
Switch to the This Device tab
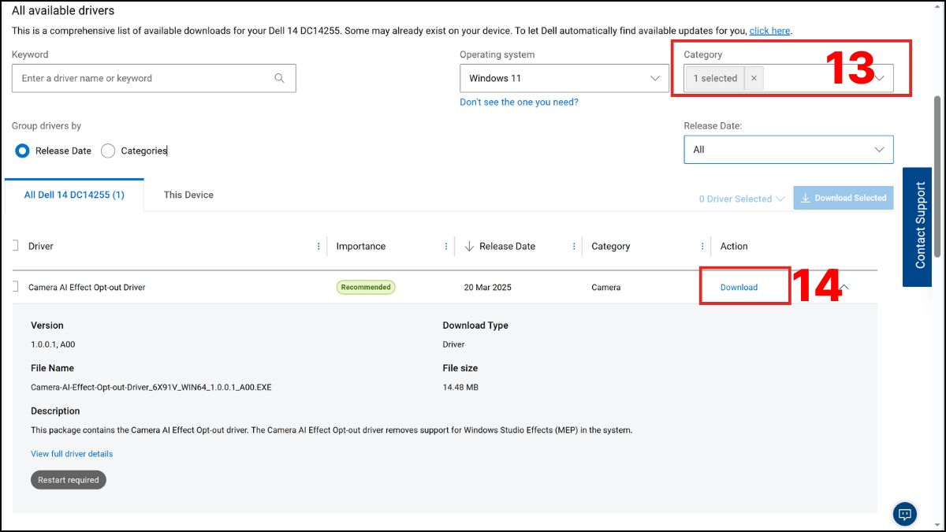(188, 195)
